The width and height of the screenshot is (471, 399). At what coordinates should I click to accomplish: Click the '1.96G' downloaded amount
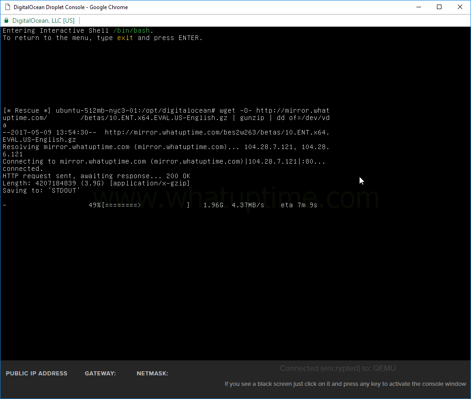tap(213, 205)
